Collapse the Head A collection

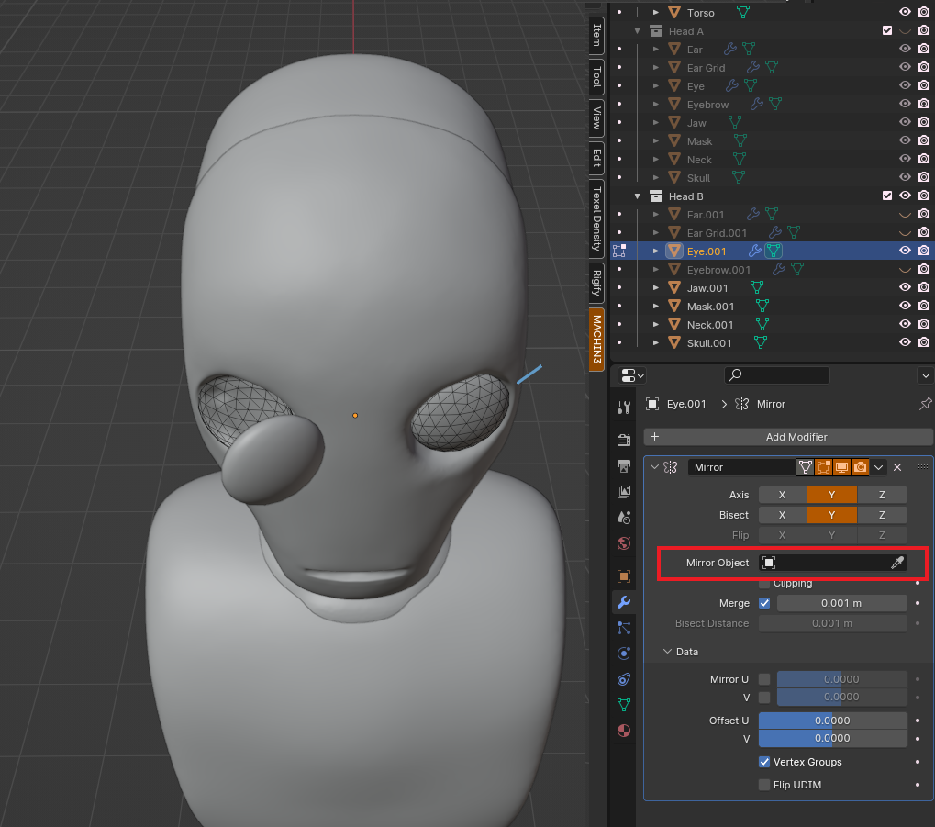point(637,31)
